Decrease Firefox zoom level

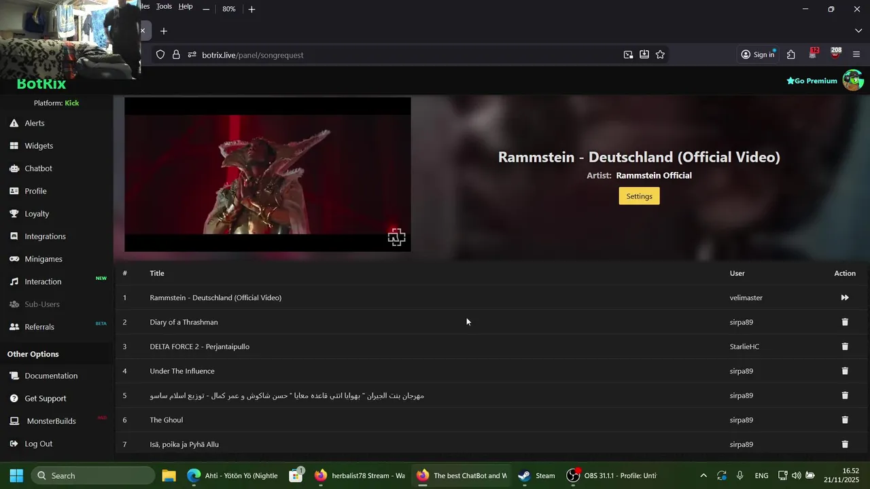pos(206,9)
